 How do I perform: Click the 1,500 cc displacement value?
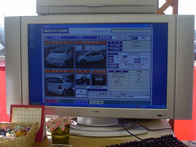(x=136, y=42)
